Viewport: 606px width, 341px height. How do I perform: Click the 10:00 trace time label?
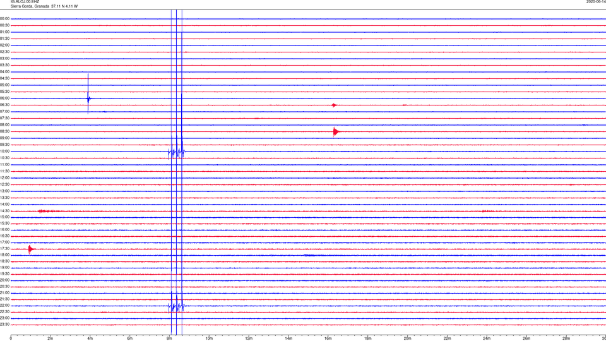[4, 151]
